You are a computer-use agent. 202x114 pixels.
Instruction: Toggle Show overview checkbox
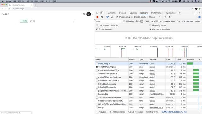coord(97,29)
